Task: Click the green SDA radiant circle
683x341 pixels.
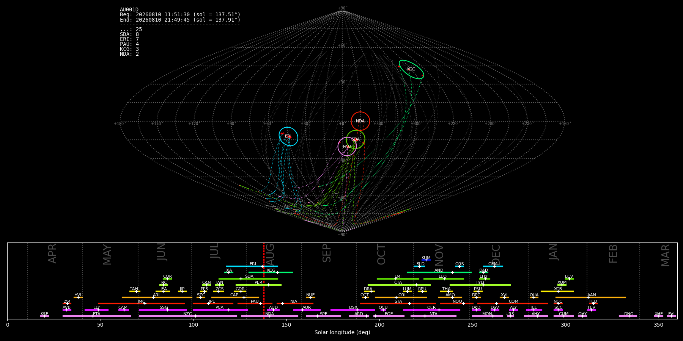Action: point(356,139)
